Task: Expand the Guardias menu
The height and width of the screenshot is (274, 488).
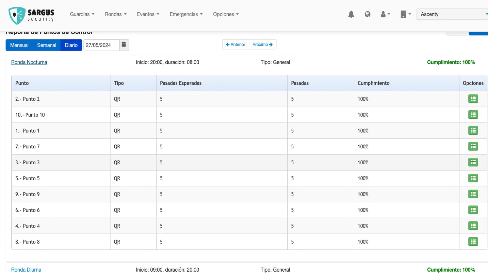Action: point(82,14)
